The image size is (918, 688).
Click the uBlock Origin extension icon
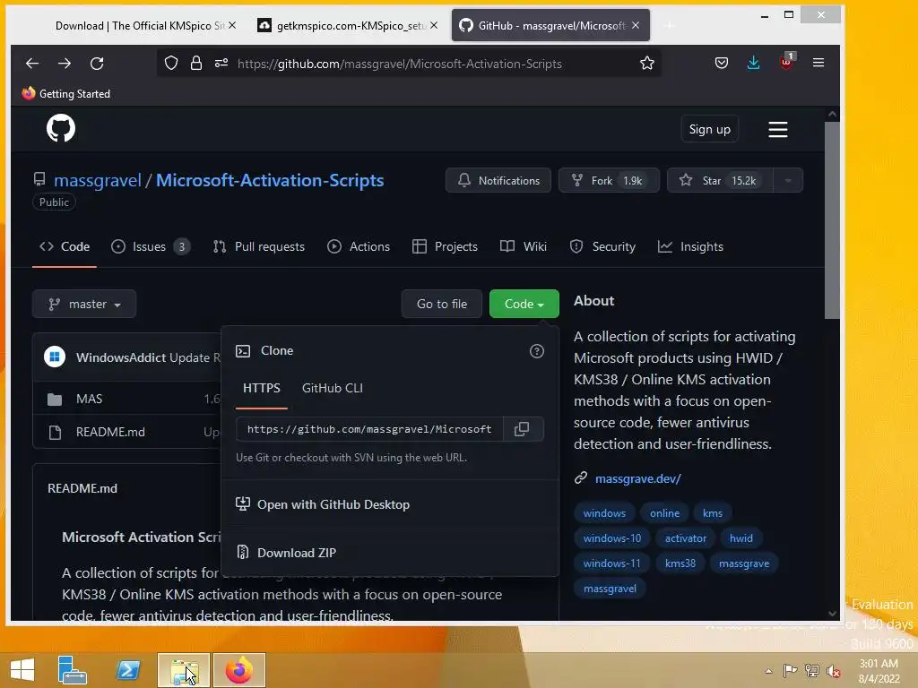(x=786, y=62)
